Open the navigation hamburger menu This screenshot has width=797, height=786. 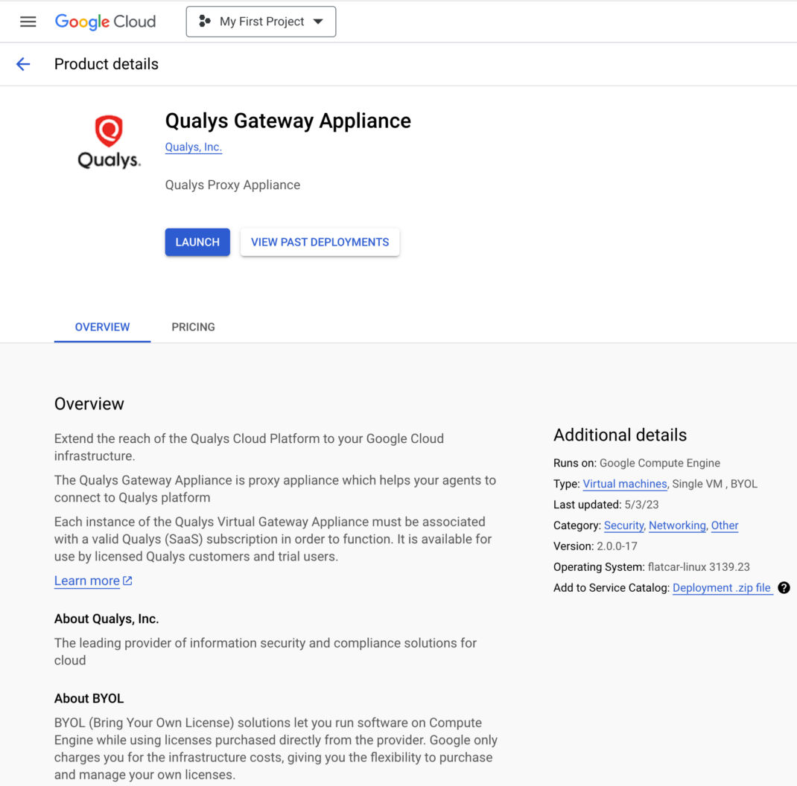point(28,21)
